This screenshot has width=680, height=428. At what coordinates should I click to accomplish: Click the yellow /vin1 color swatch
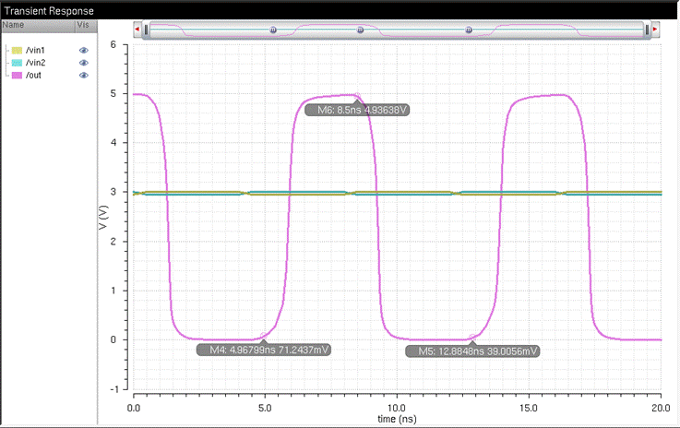[x=17, y=51]
